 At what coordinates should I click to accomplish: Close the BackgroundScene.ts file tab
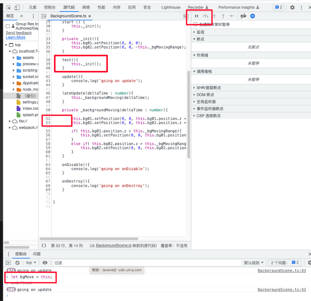tap(90, 16)
